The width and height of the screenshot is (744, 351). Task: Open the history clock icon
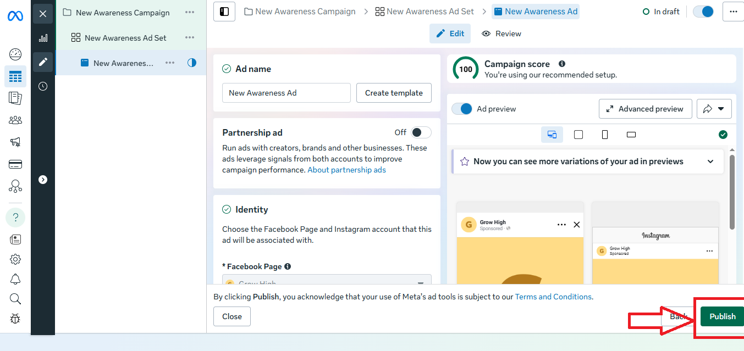pos(43,86)
